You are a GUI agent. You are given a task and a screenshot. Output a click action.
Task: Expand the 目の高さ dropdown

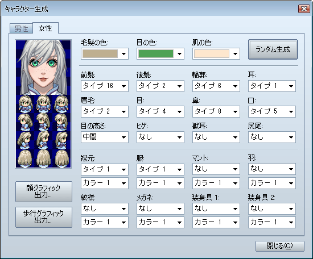pyautogui.click(x=105, y=137)
